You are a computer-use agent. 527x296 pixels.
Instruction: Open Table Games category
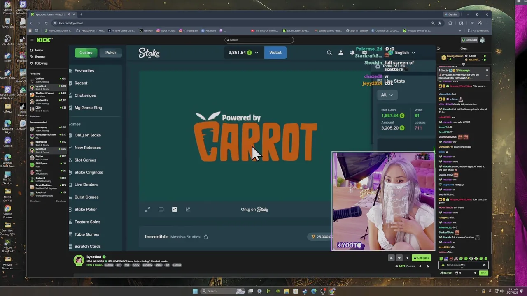(86, 234)
